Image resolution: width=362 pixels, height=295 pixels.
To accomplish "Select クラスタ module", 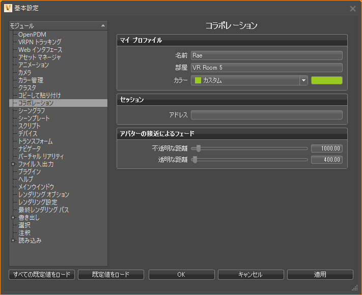I will (x=27, y=87).
